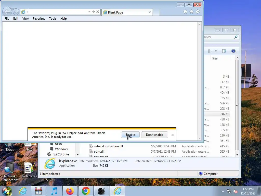Open the Notepad++ desktop shortcut
261x196 pixels.
tap(30, 170)
